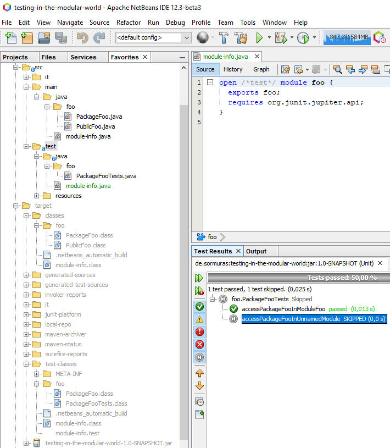390x448 pixels.
Task: Click the create tests icon in sidebar
Action: (x=199, y=414)
